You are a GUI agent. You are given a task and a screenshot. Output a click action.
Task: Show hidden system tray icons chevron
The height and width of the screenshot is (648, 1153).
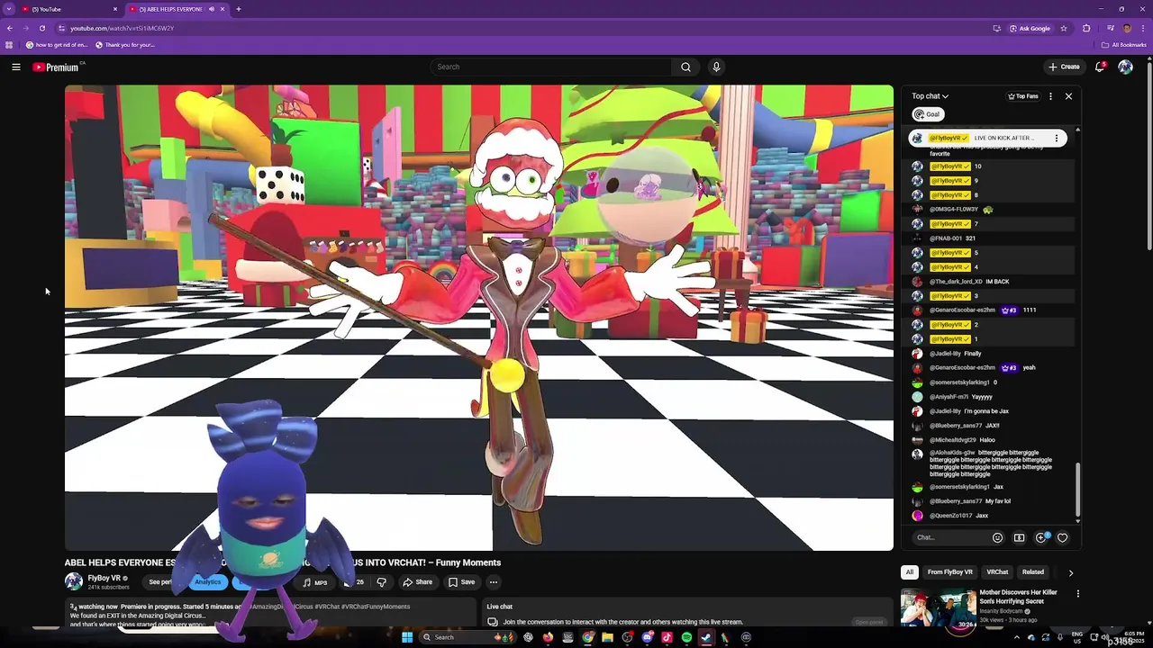pyautogui.click(x=1017, y=637)
